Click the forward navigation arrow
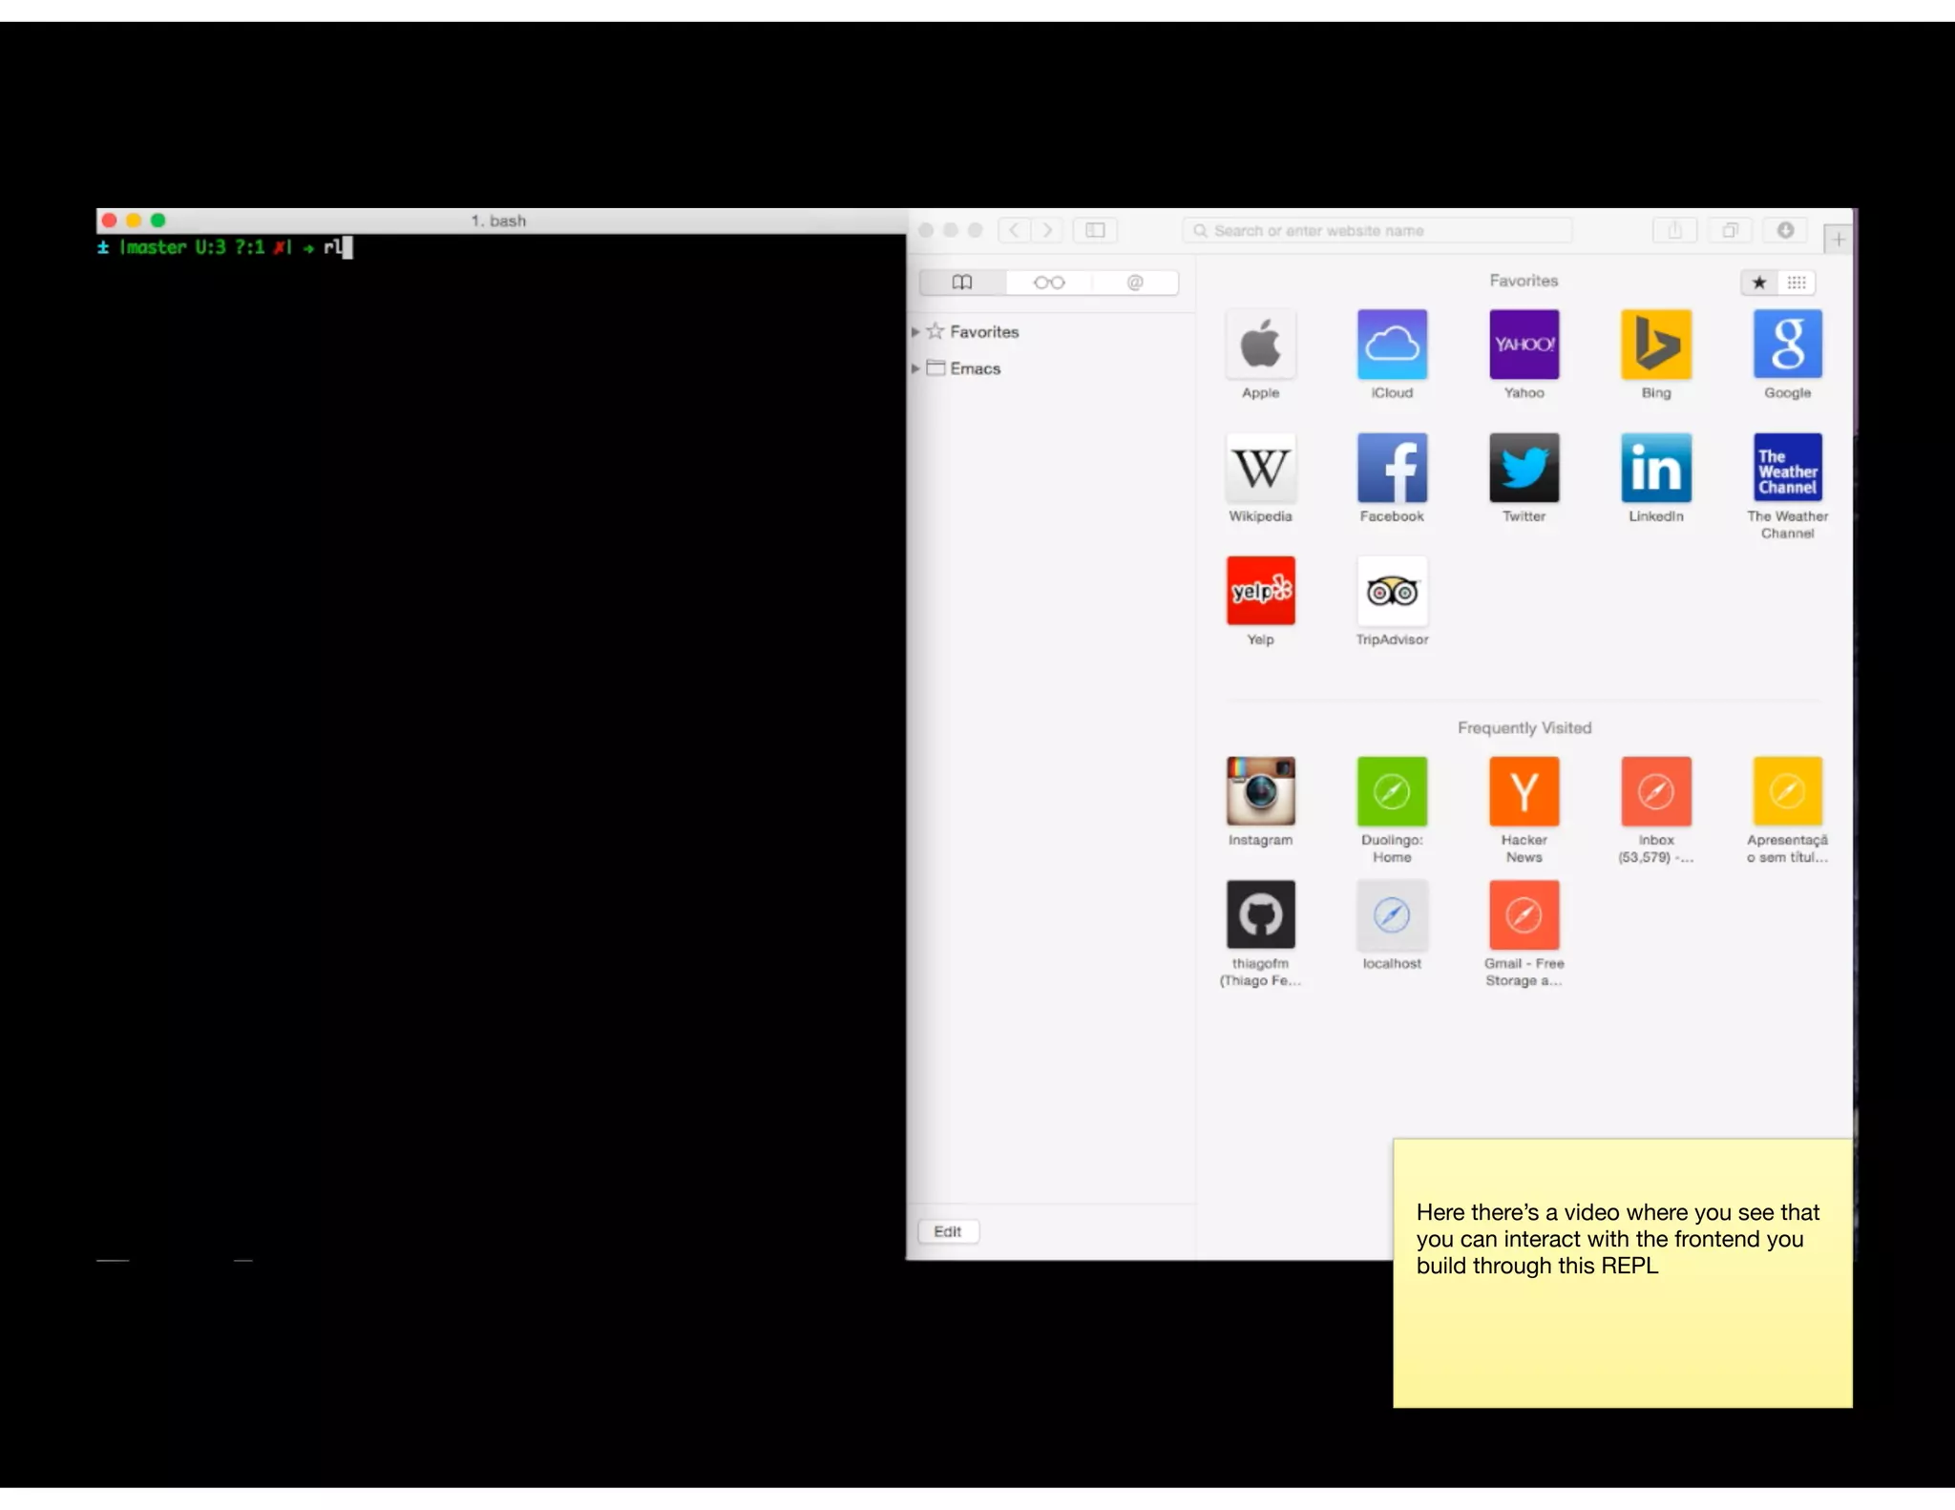Screen dimensions: 1955x1510 click(1047, 230)
